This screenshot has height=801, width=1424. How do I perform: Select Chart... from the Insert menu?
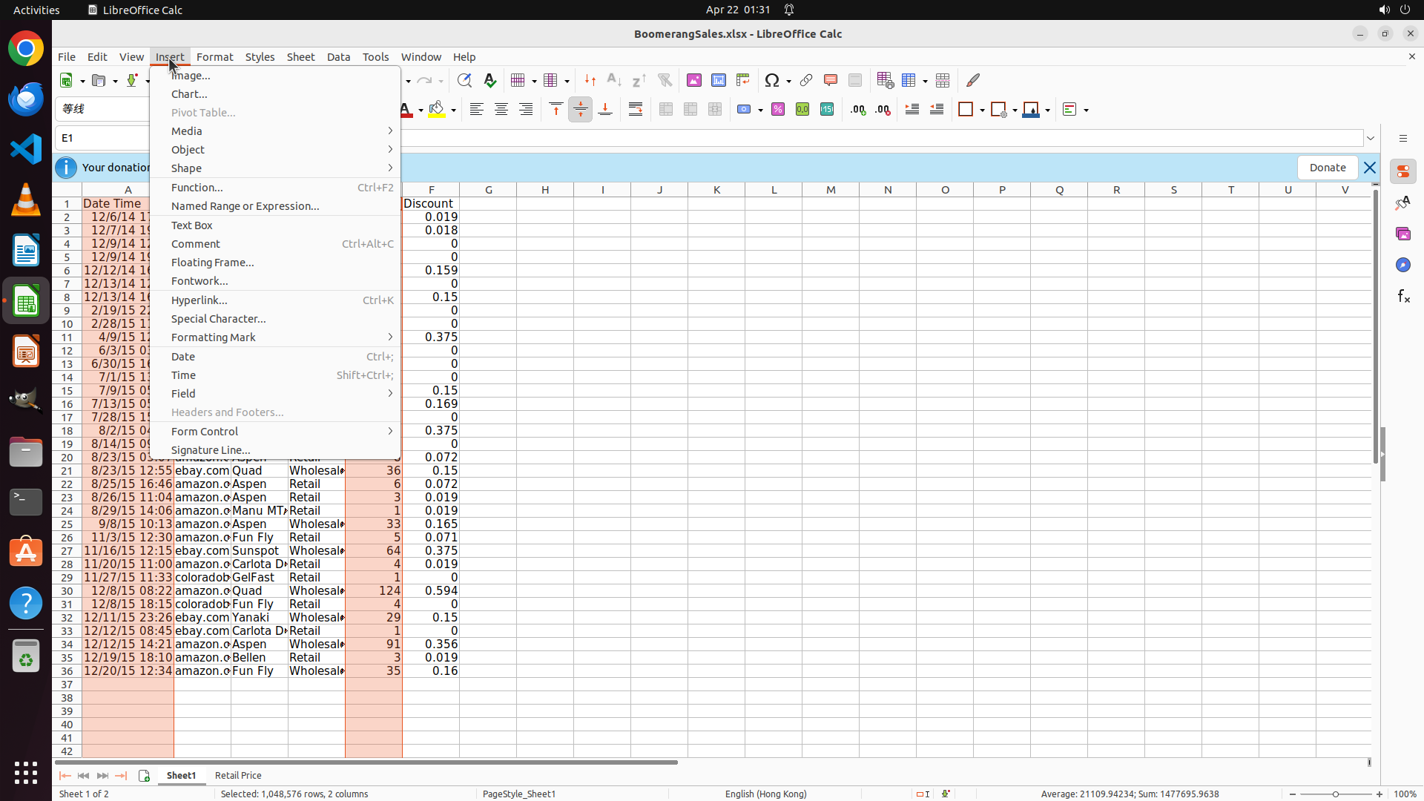point(189,94)
